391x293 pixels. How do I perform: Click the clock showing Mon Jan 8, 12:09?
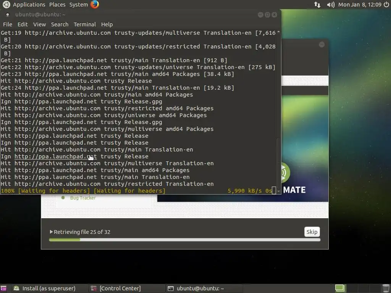pos(360,5)
